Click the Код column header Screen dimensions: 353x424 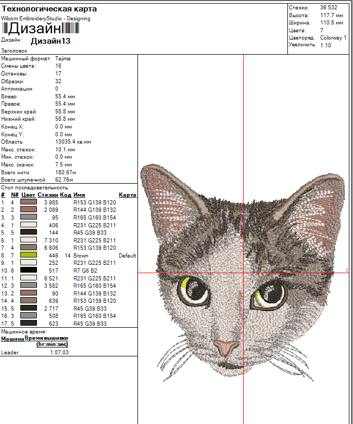tap(66, 195)
